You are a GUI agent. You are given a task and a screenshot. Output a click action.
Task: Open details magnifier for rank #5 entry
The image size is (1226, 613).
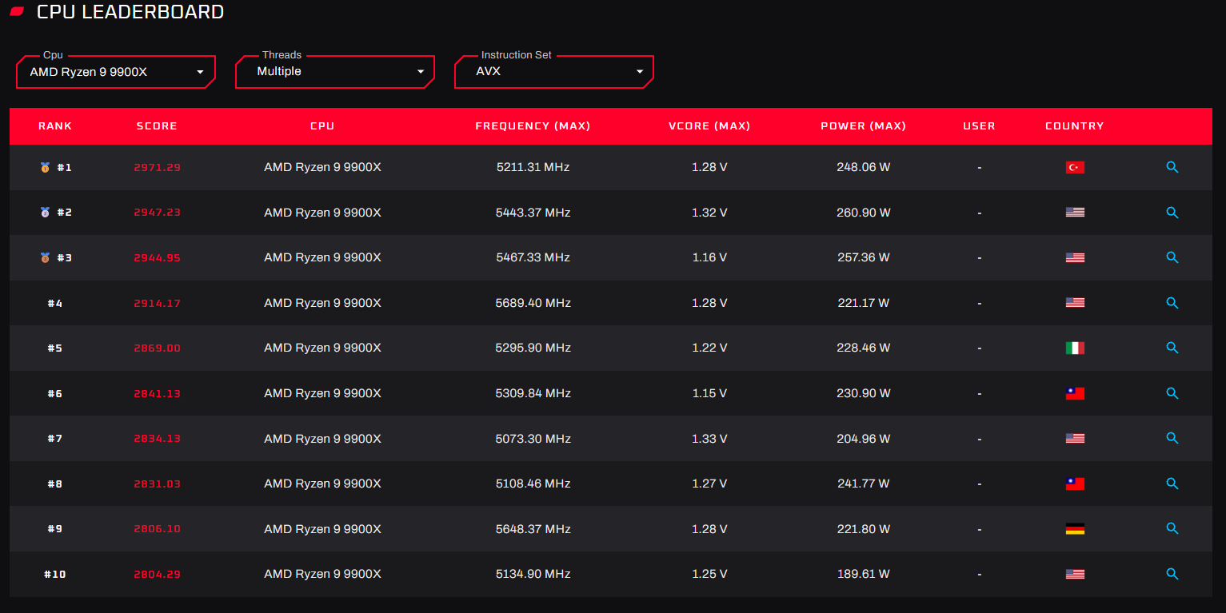[x=1172, y=348]
